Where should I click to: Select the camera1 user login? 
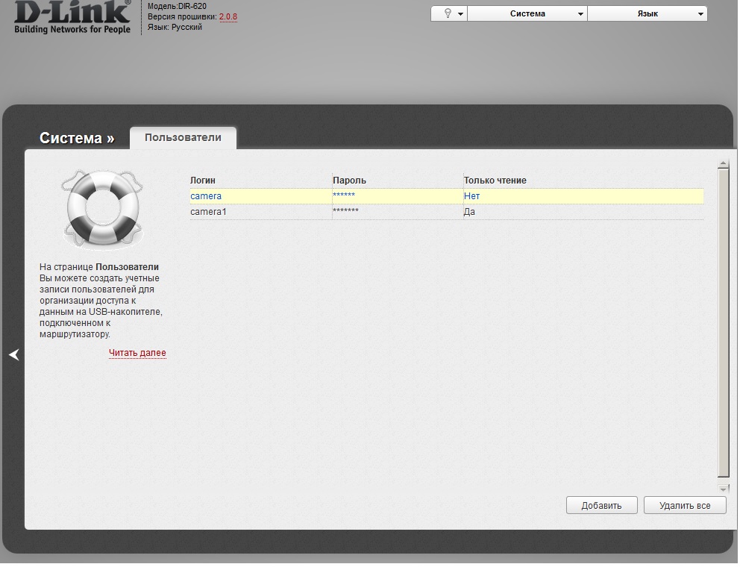(x=208, y=211)
